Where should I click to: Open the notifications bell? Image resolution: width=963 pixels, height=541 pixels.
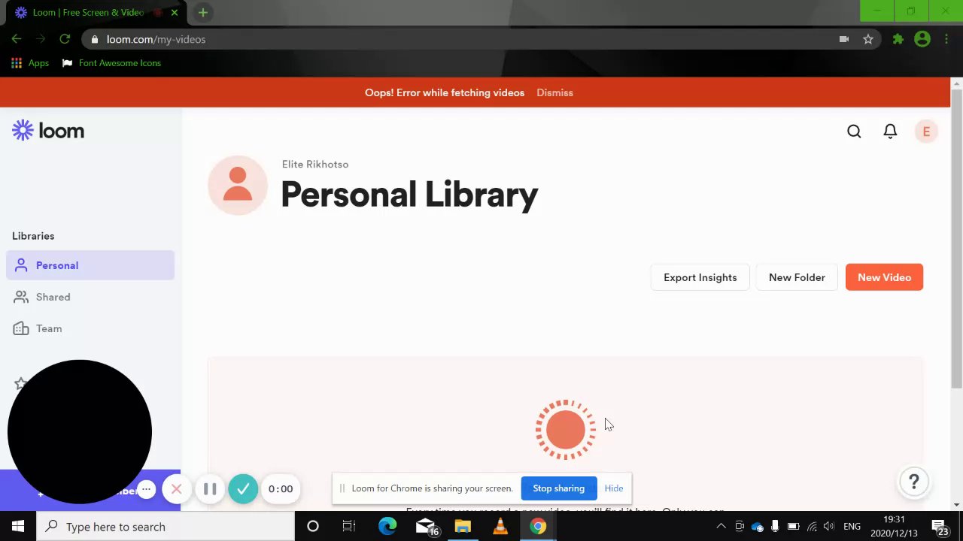coord(890,131)
